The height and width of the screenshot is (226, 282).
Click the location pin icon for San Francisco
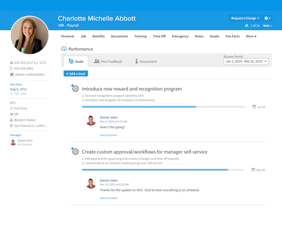click(x=11, y=126)
